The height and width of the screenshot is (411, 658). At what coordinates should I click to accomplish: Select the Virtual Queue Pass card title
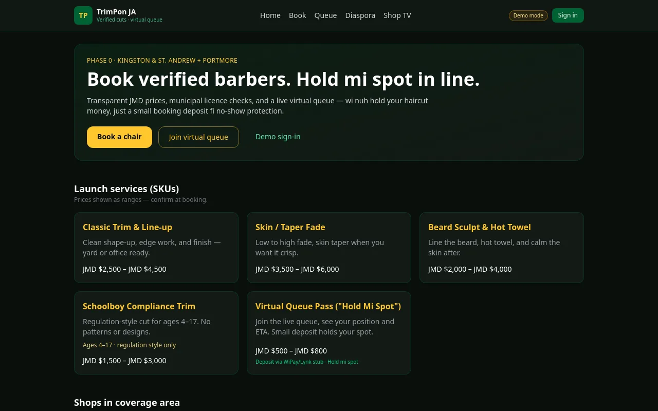point(328,306)
